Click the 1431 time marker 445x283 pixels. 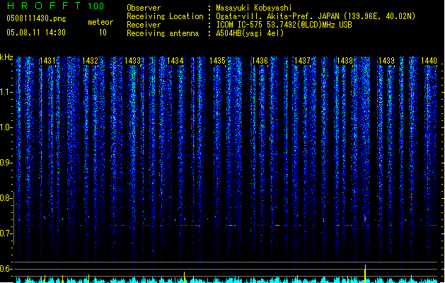47,61
